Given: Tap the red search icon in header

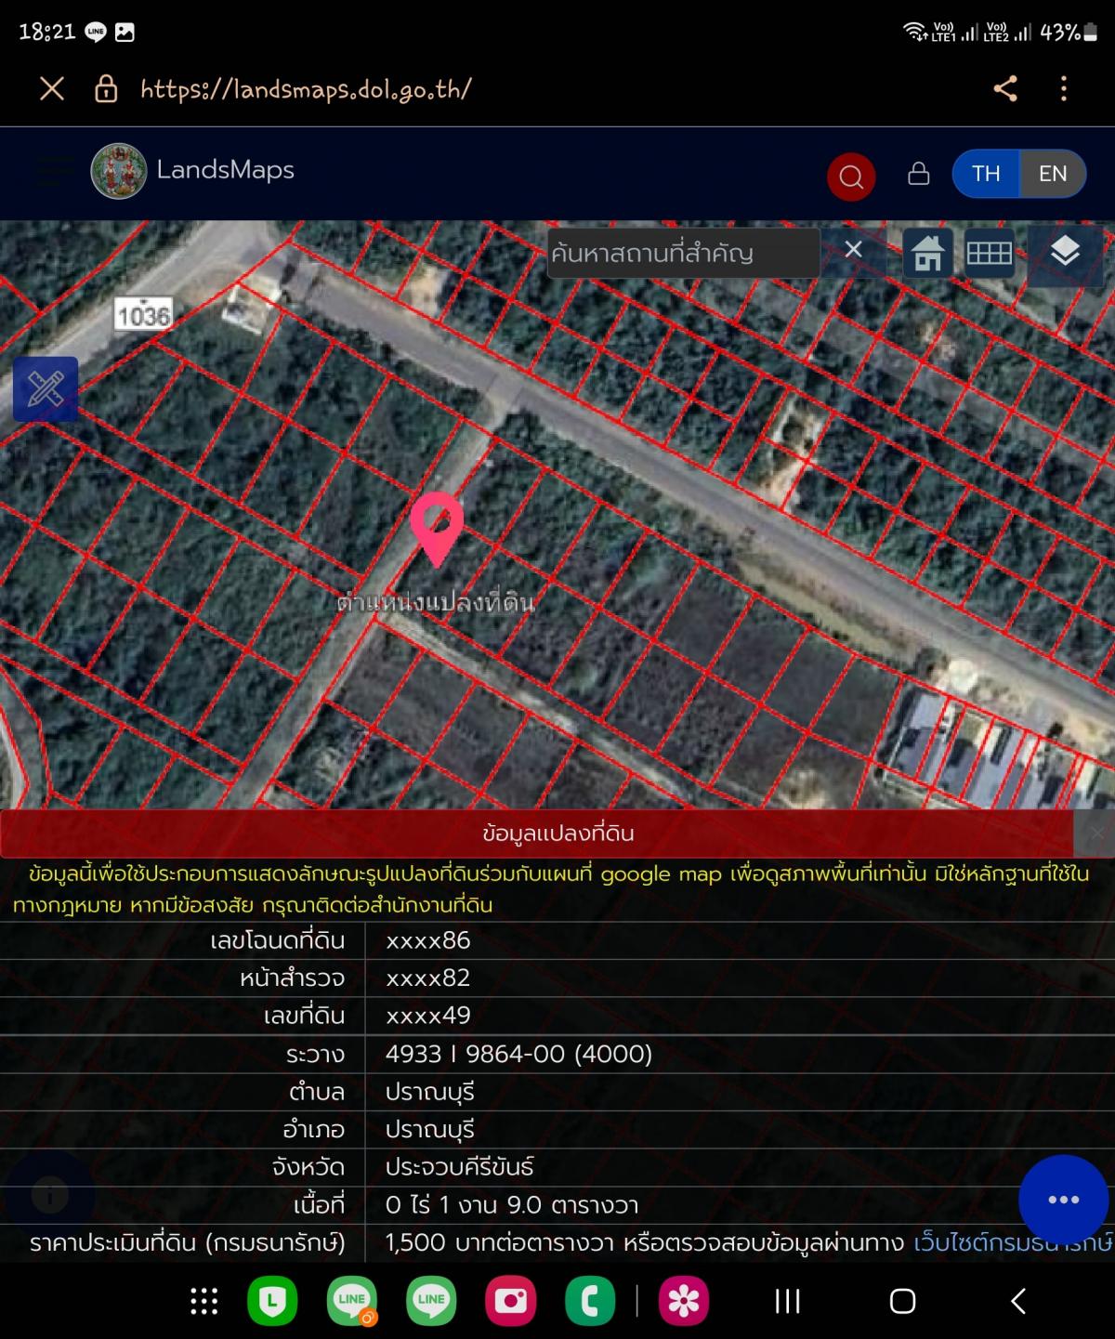Looking at the screenshot, I should coord(850,176).
